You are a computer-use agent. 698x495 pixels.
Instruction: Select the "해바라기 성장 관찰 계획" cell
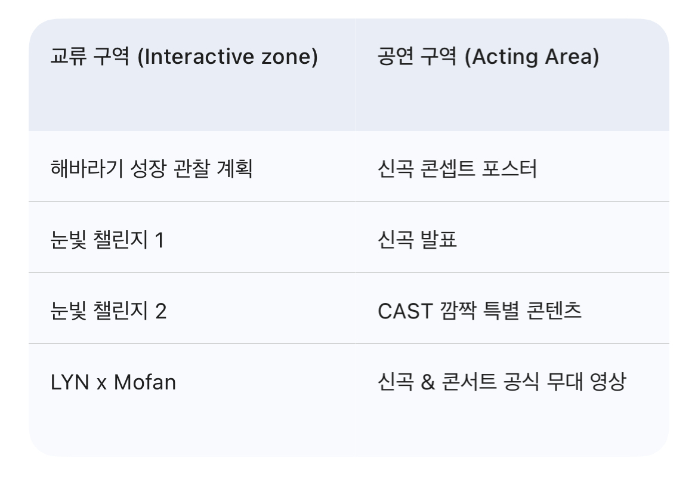[152, 169]
